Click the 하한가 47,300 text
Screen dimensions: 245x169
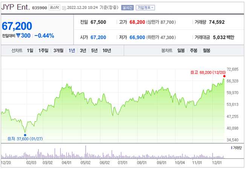[x=161, y=37]
